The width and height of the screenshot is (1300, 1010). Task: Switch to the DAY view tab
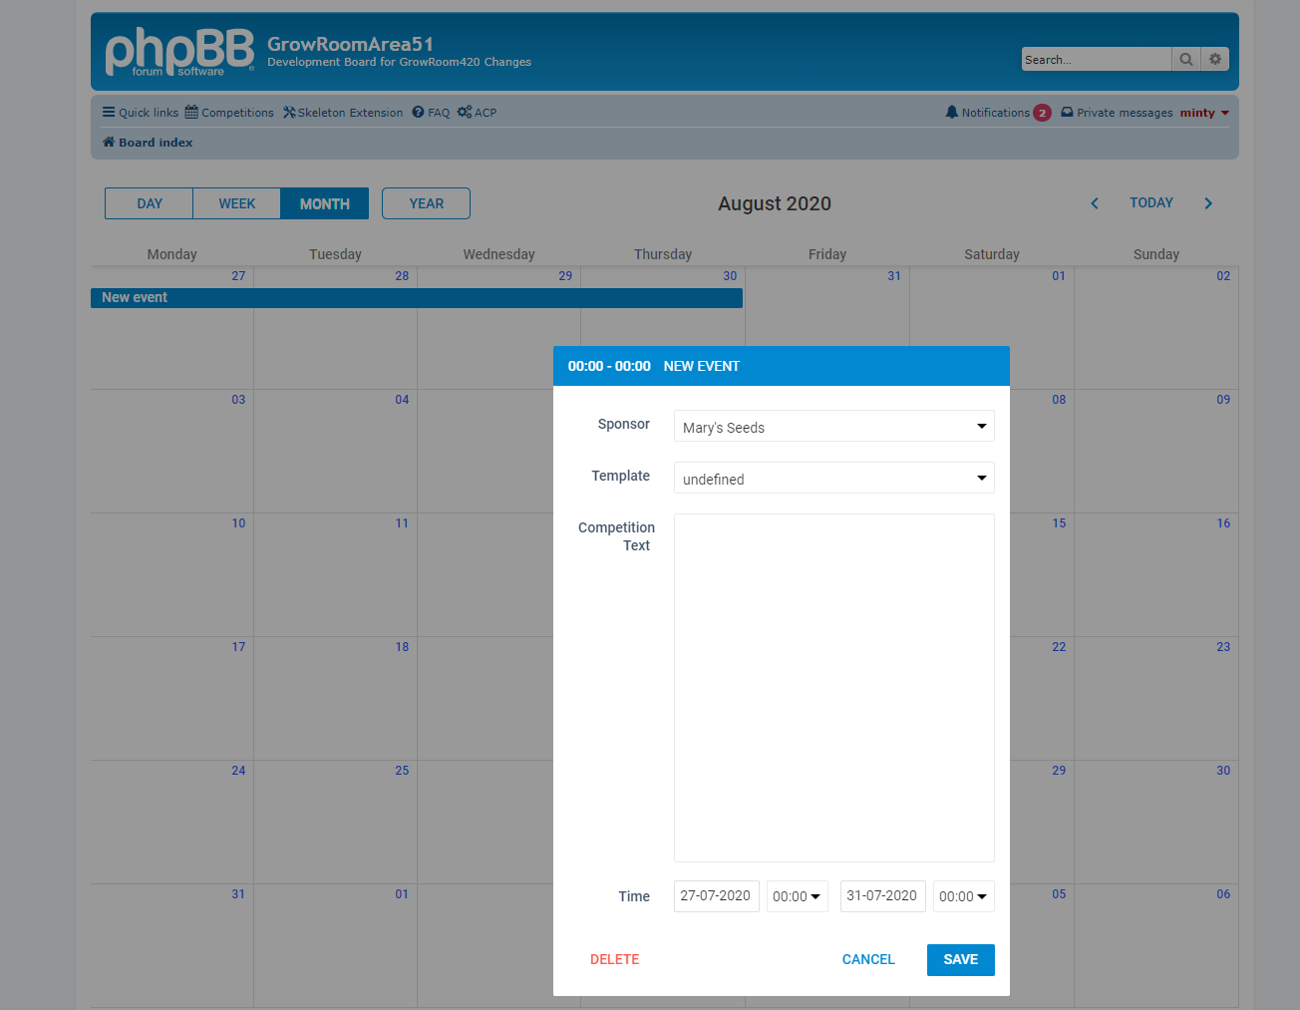(x=150, y=203)
